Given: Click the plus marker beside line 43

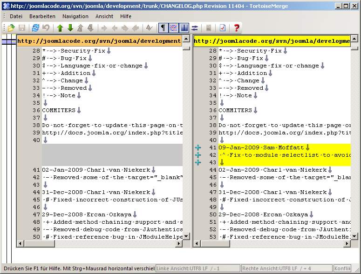Looking at the screenshot, I should pyautogui.click(x=198, y=162).
